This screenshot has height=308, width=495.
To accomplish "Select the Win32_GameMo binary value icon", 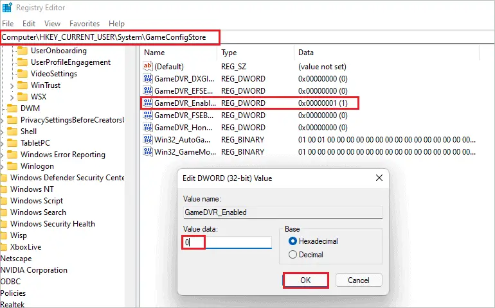I will (147, 151).
